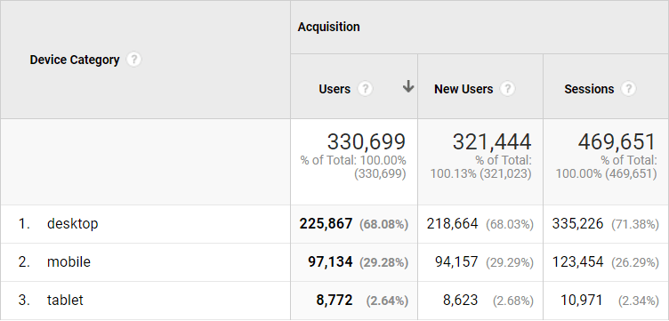Image resolution: width=669 pixels, height=321 pixels.
Task: Open help icon beside Device Category
Action: (134, 60)
